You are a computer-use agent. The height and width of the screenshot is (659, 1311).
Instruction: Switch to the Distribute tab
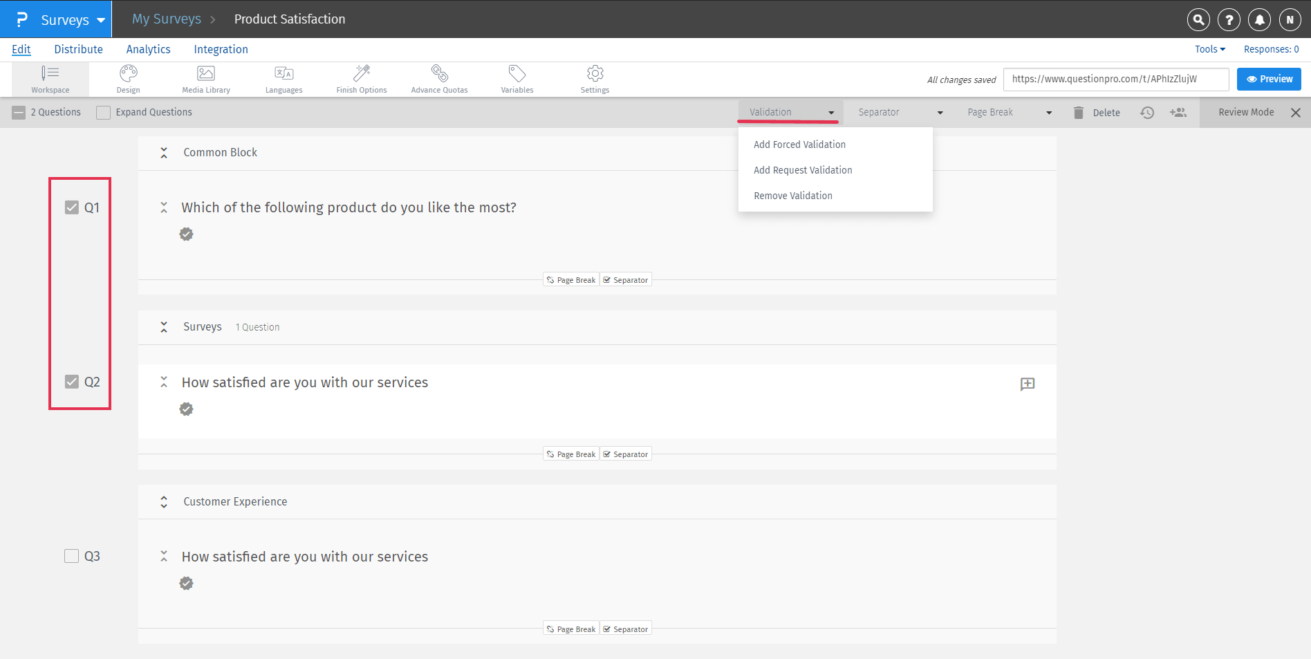pos(79,49)
